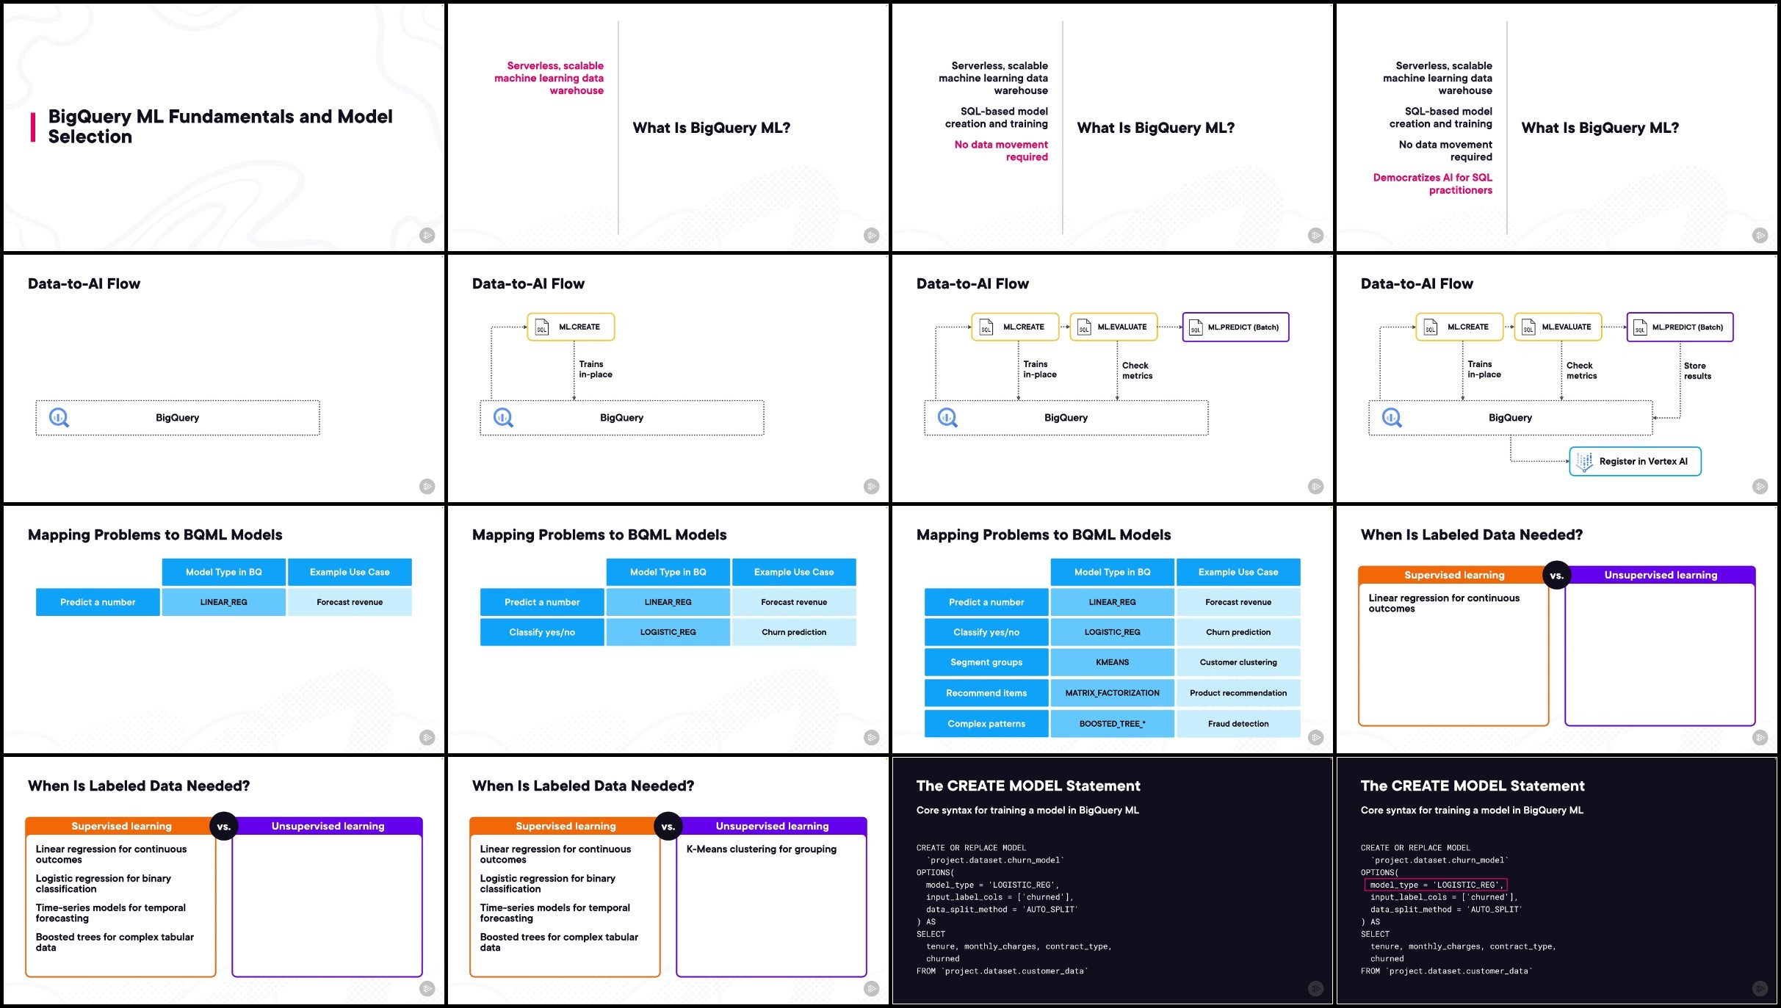The height and width of the screenshot is (1008, 1781).
Task: Select the MATRIX_FACTORIZATION table cell
Action: coord(1112,693)
